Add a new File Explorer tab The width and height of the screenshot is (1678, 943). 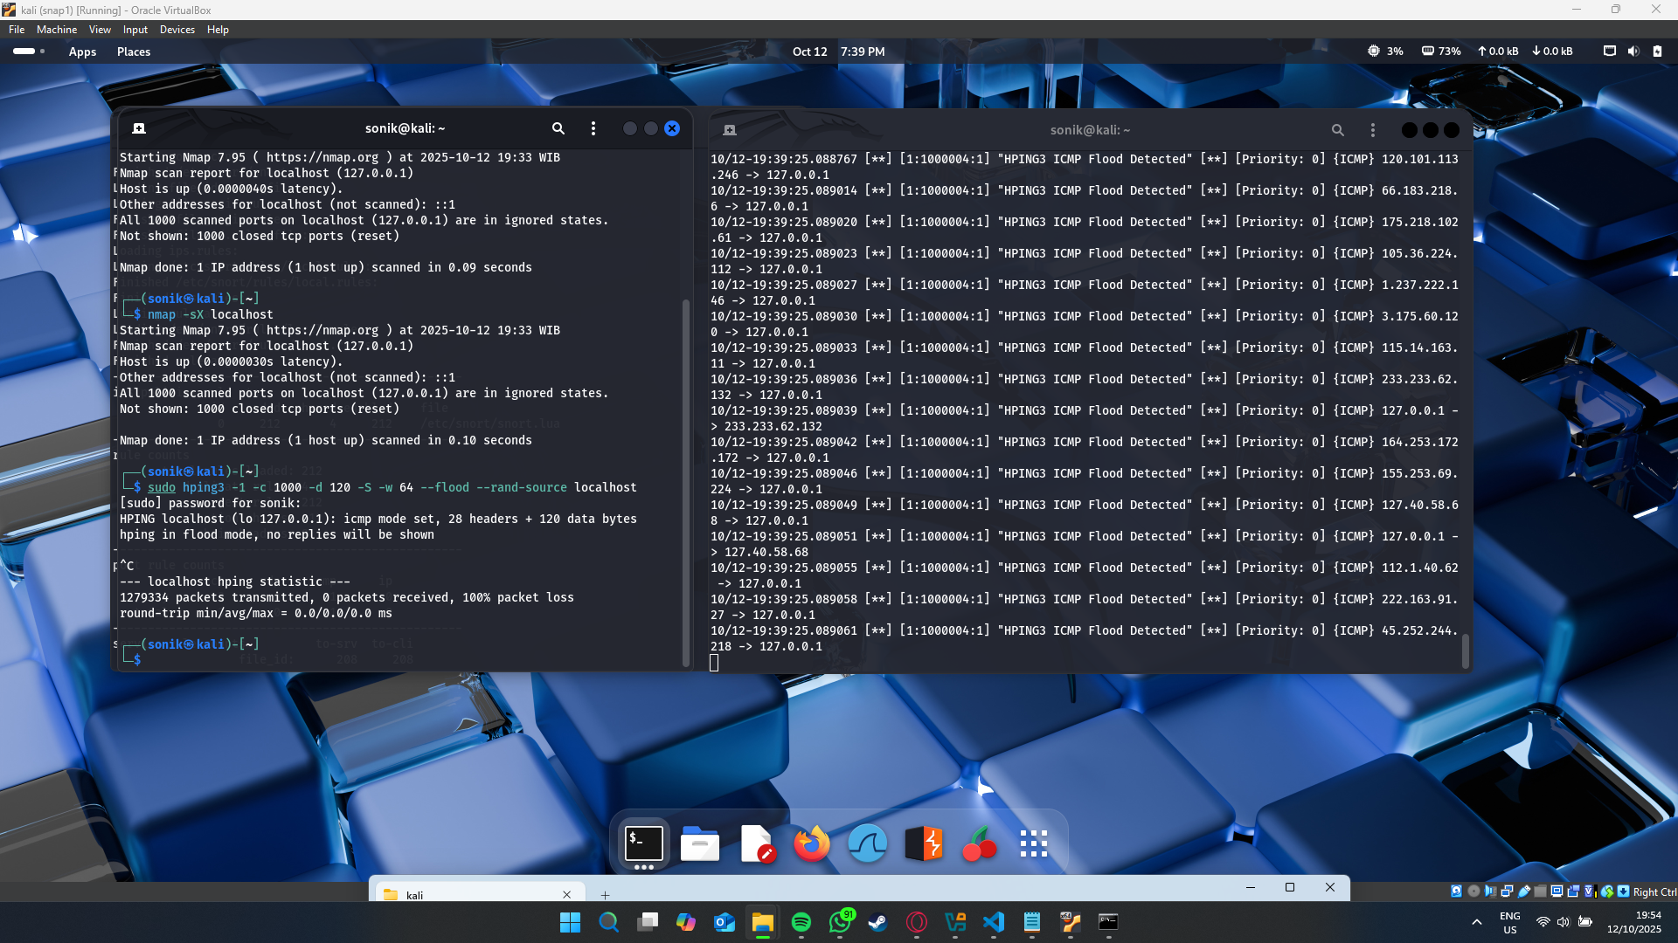point(605,894)
